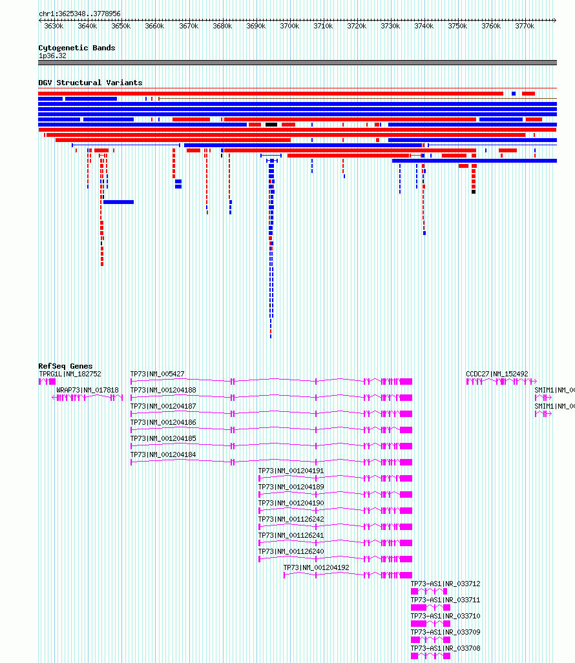The image size is (575, 663).
Task: Click the Cytogenetic Bands track title
Action: click(77, 48)
